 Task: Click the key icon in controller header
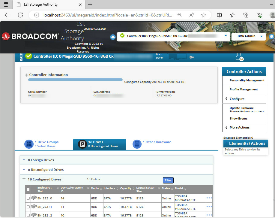pos(192,57)
